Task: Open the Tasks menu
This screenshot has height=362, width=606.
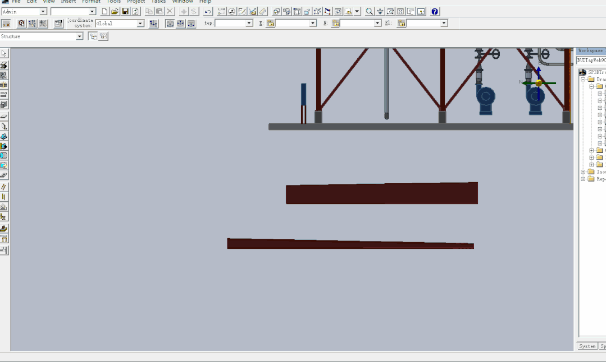Action: [158, 2]
